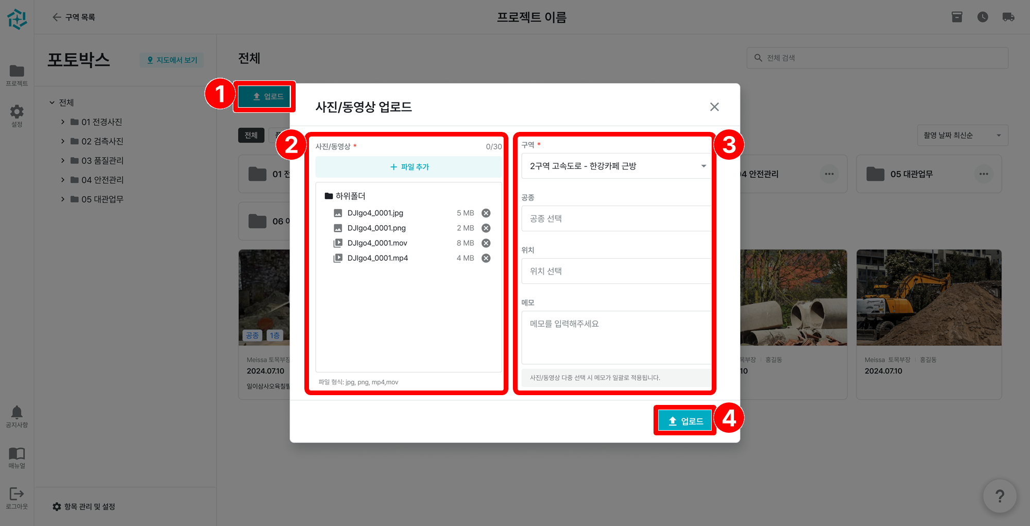Screen dimensions: 1030x526
Task: Expand the 03 품질관리 folder tree item
Action: click(x=63, y=161)
